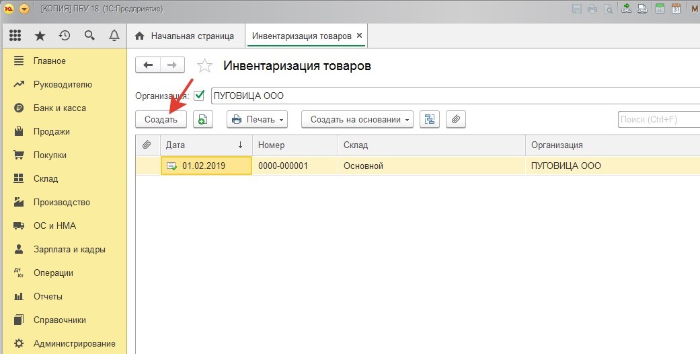This screenshot has height=354, width=700.
Task: Open the History clock icon
Action: tap(65, 36)
